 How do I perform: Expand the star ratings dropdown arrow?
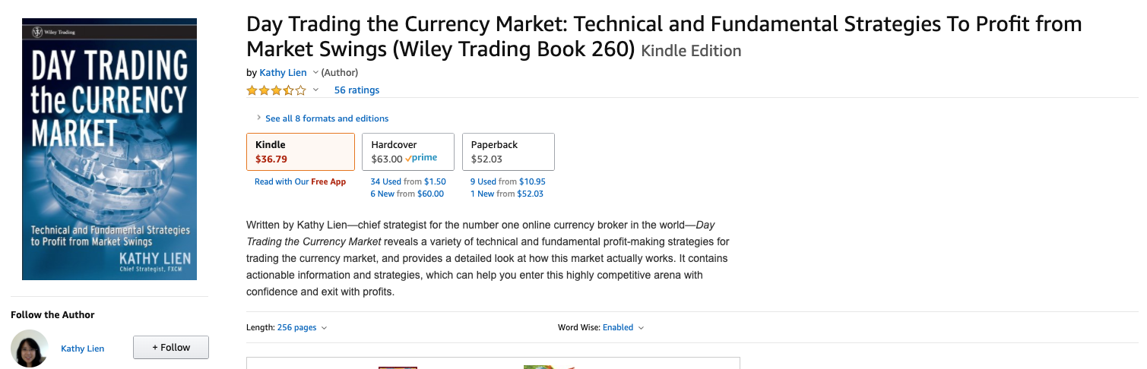[x=315, y=90]
